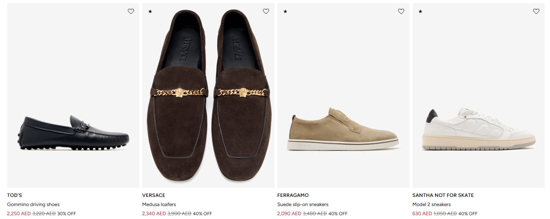Open the TOD'S brand link
Screen dimensions: 550x219
pyautogui.click(x=15, y=195)
